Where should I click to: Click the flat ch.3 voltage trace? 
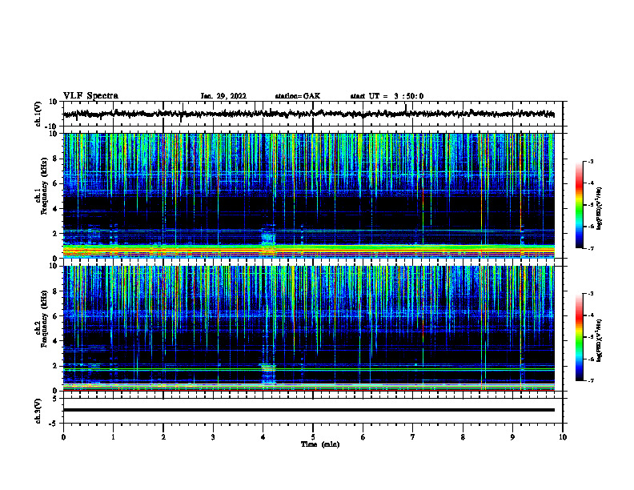(309, 410)
